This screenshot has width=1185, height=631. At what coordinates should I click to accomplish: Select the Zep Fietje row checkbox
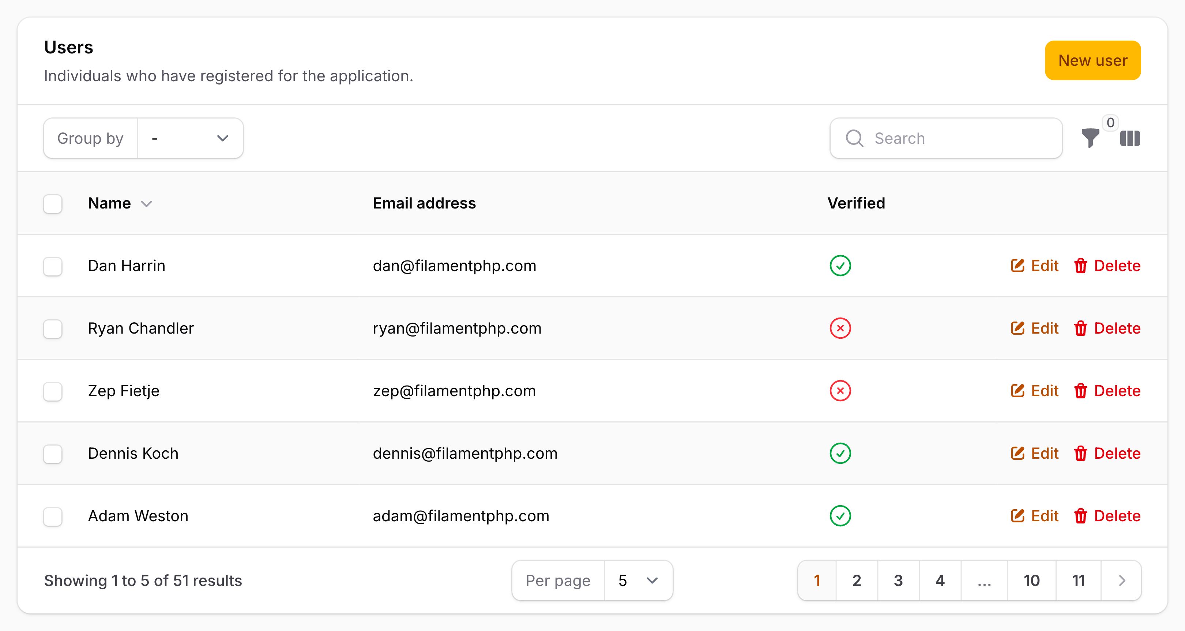pyautogui.click(x=52, y=391)
